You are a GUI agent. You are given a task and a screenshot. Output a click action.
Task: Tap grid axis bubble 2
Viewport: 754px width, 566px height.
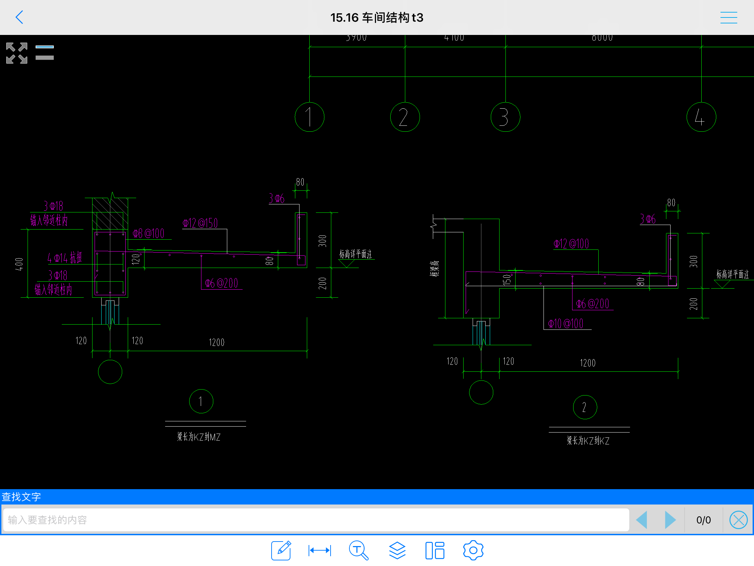coord(405,117)
